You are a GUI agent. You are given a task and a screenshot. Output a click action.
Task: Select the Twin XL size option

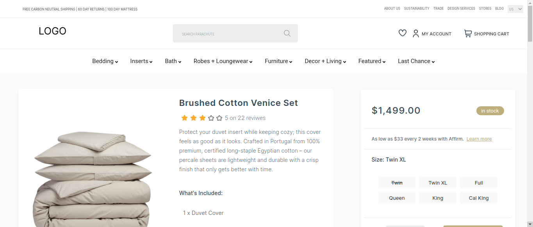tap(438, 183)
